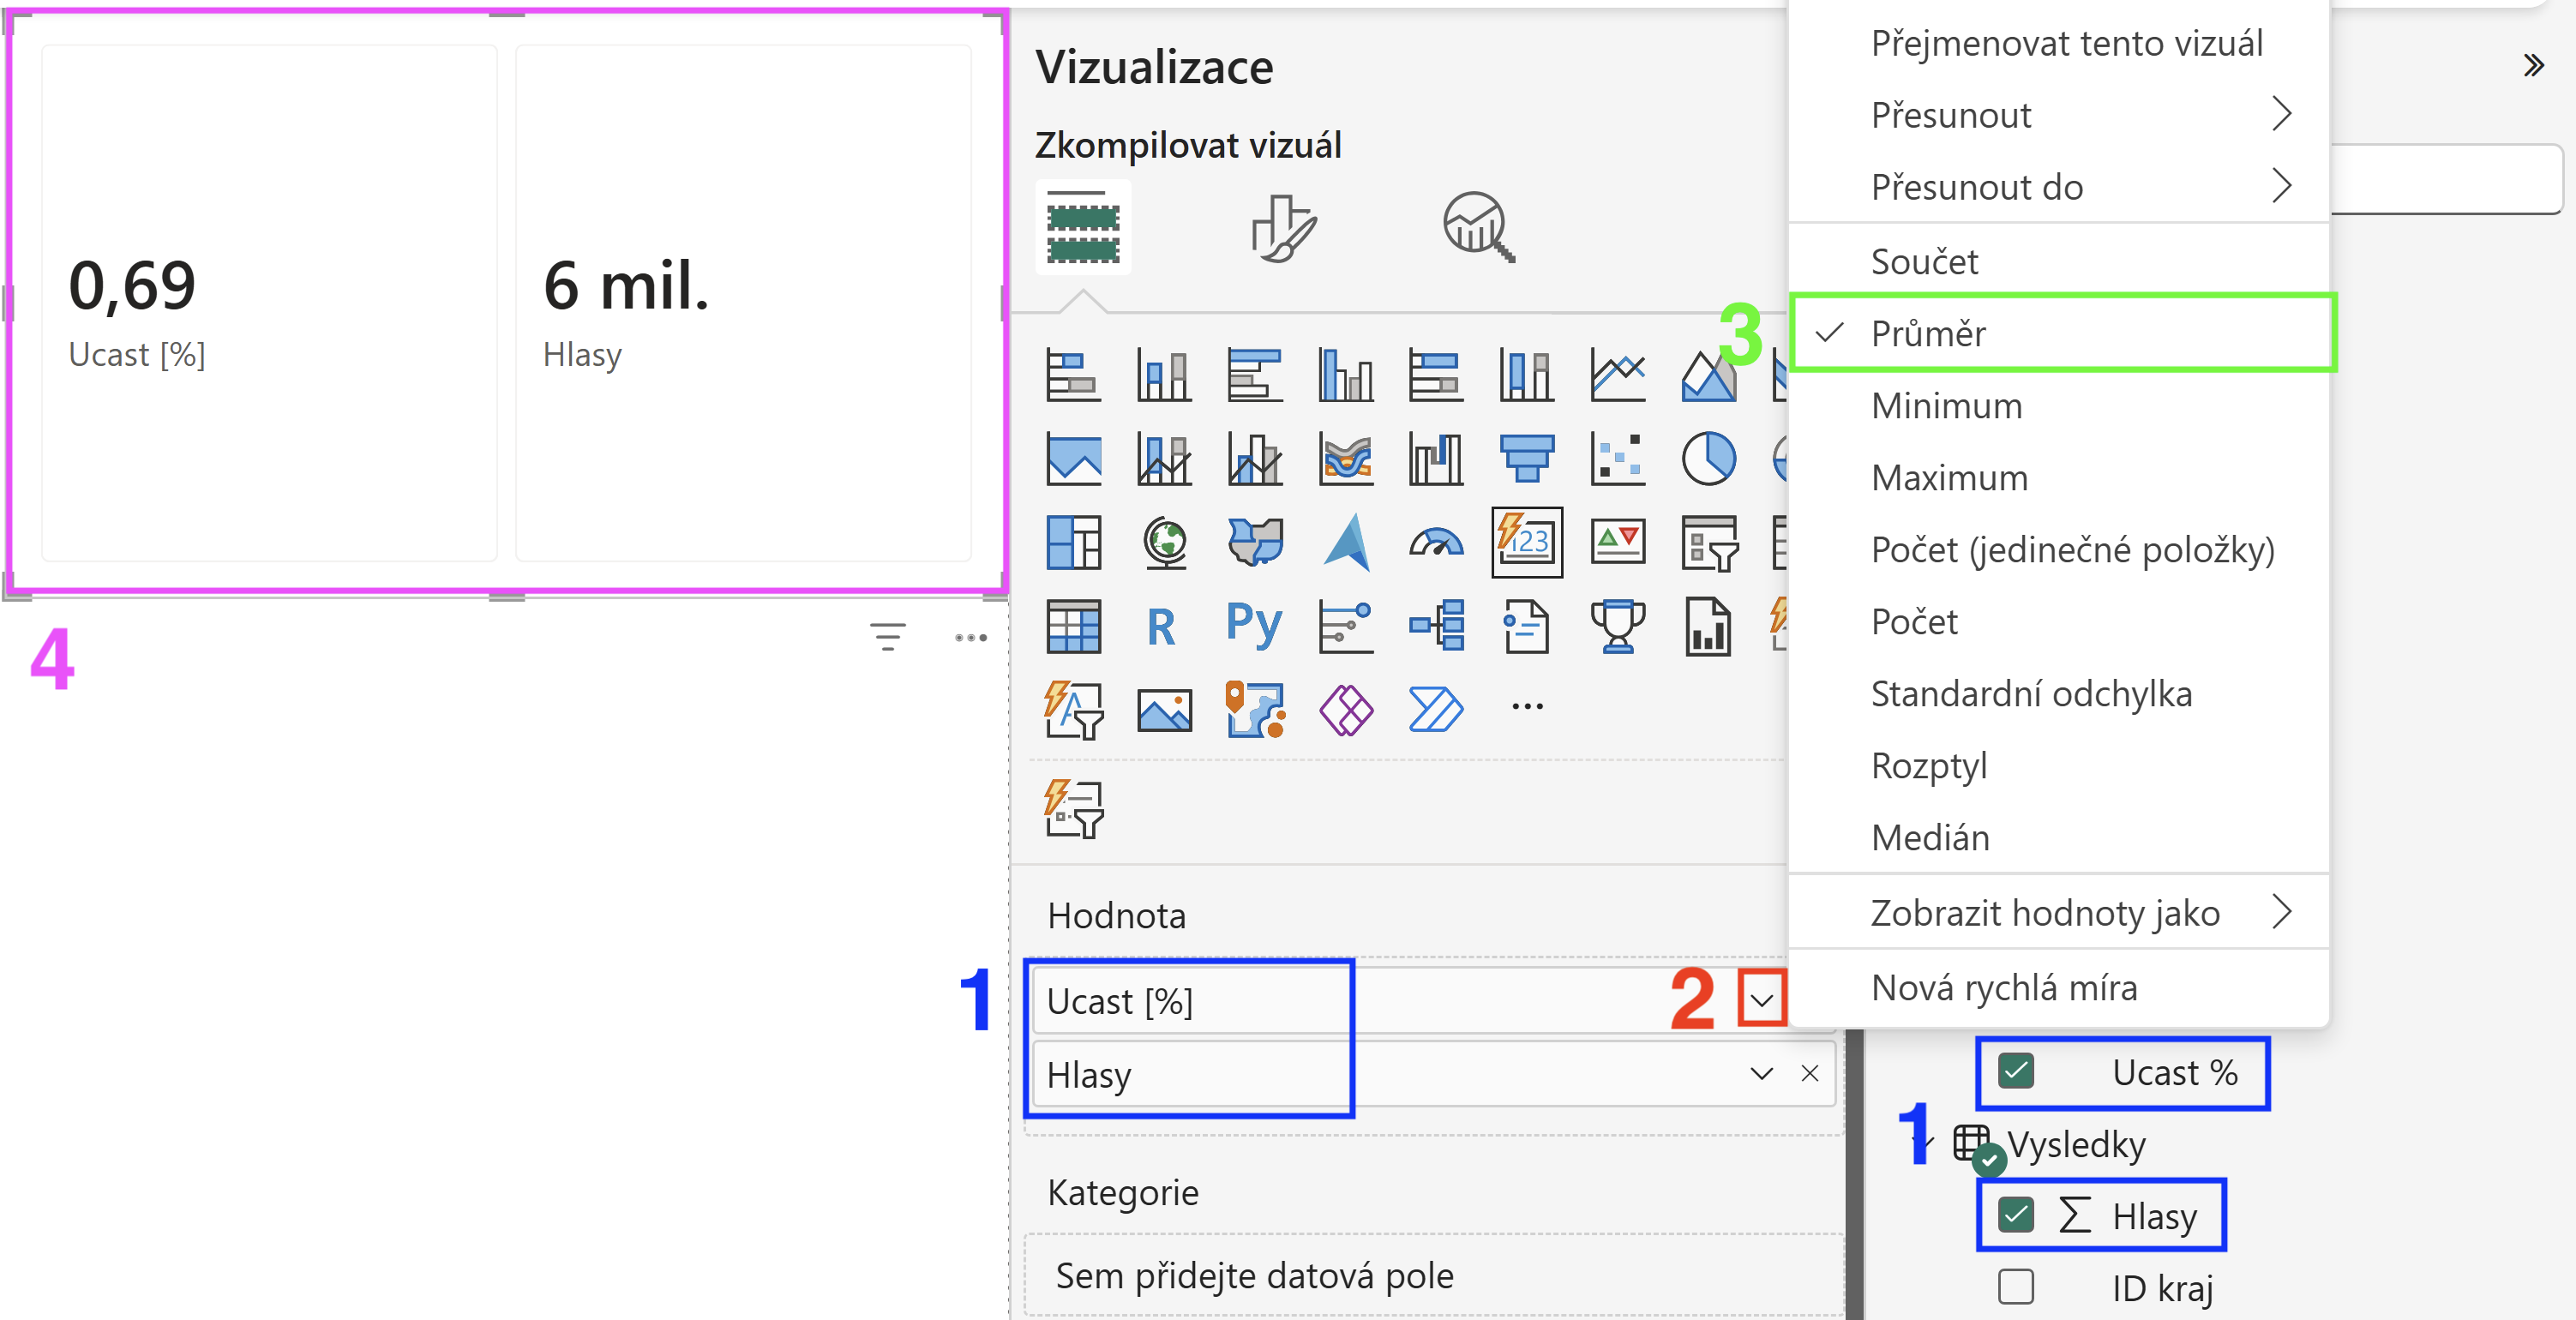
Task: Choose the waterfall chart icon
Action: coord(1436,459)
